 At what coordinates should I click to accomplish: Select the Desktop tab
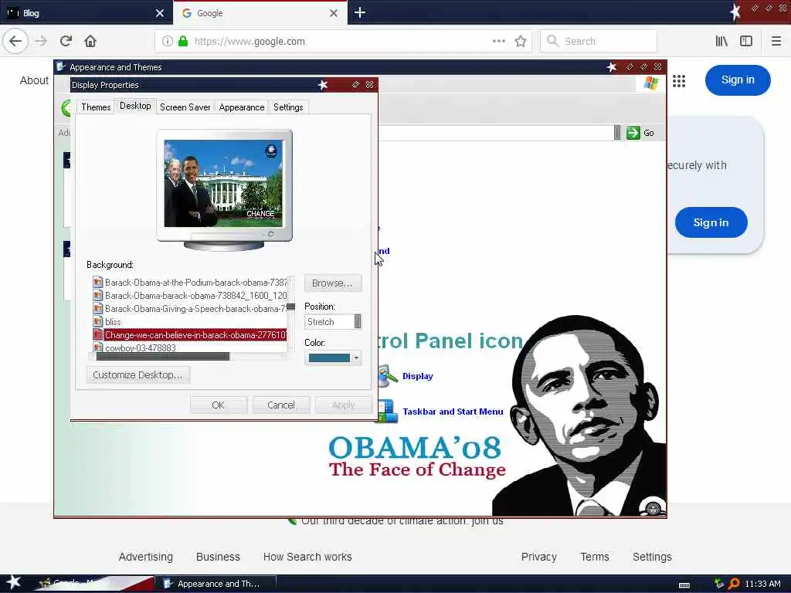(135, 105)
